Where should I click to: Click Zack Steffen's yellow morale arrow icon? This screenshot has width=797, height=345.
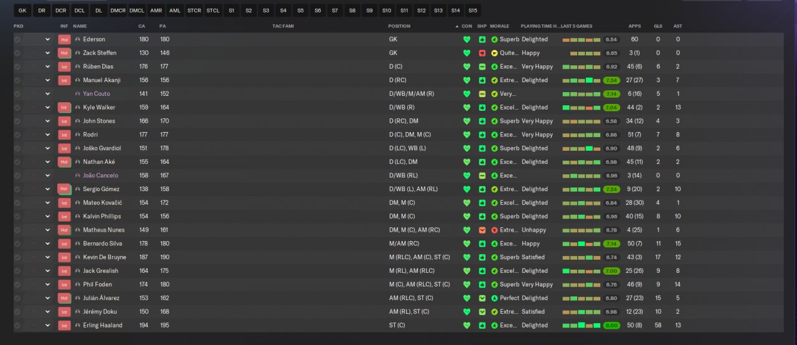pyautogui.click(x=494, y=53)
